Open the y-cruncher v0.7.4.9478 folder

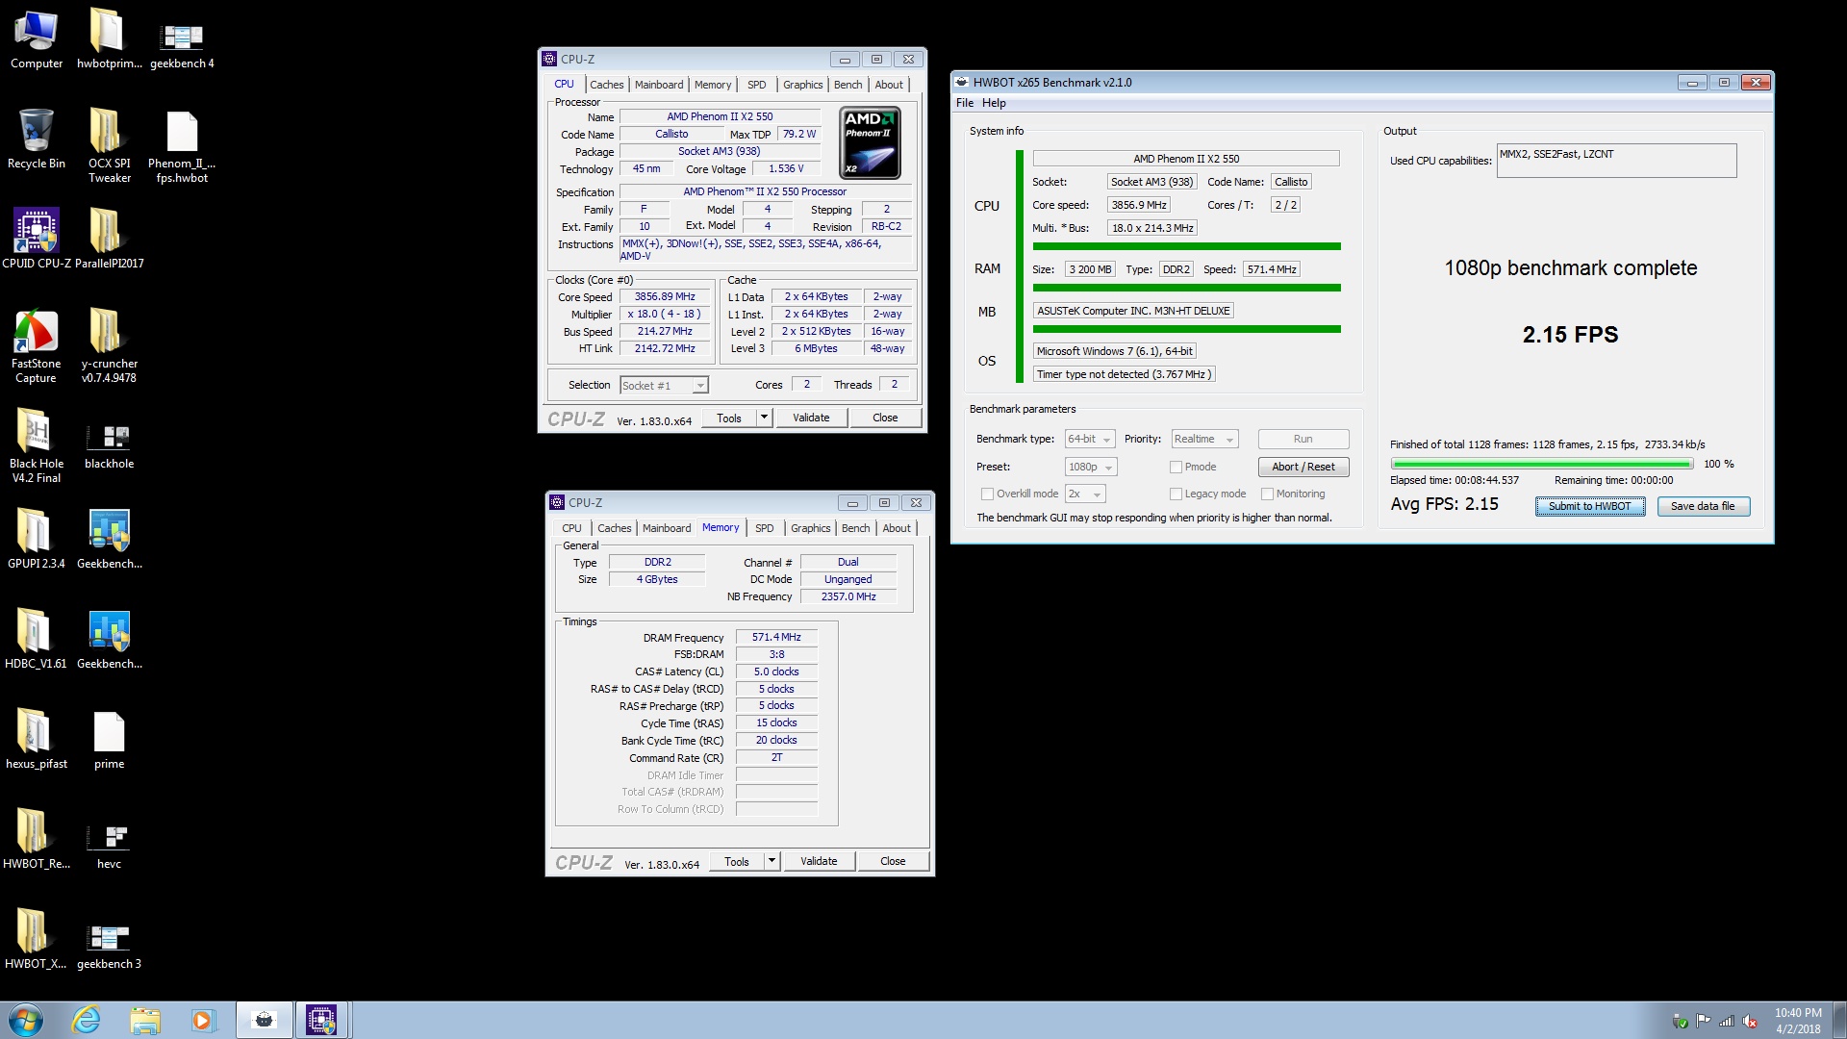click(x=109, y=346)
